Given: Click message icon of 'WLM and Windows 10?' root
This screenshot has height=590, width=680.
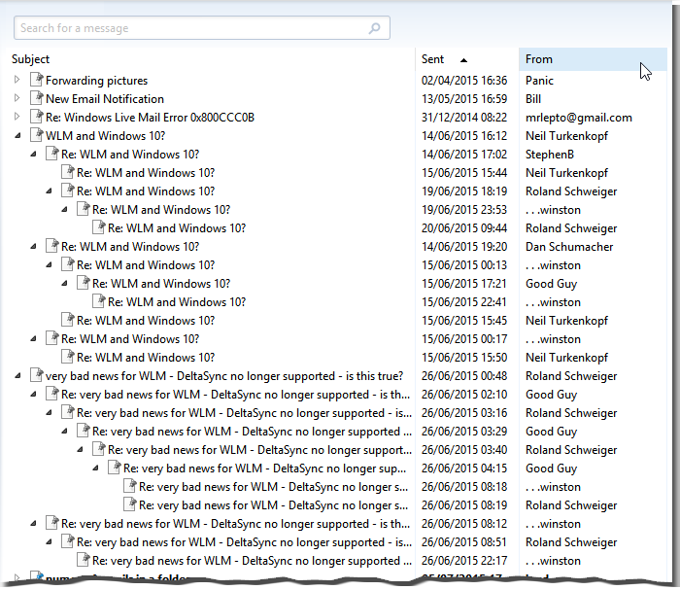Looking at the screenshot, I should coord(37,135).
